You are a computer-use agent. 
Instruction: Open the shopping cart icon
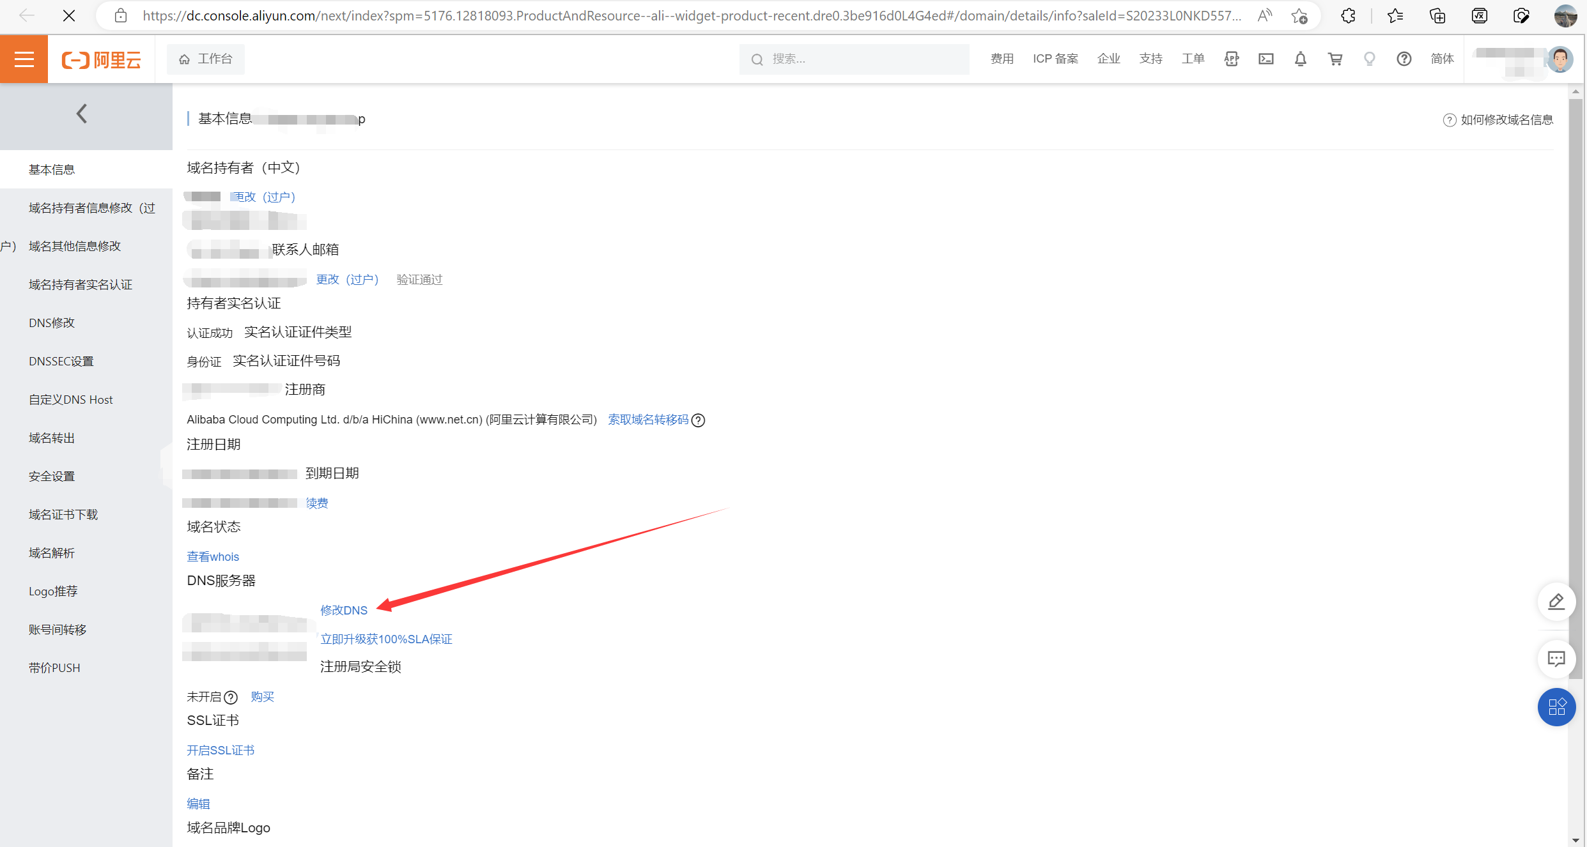click(1335, 59)
